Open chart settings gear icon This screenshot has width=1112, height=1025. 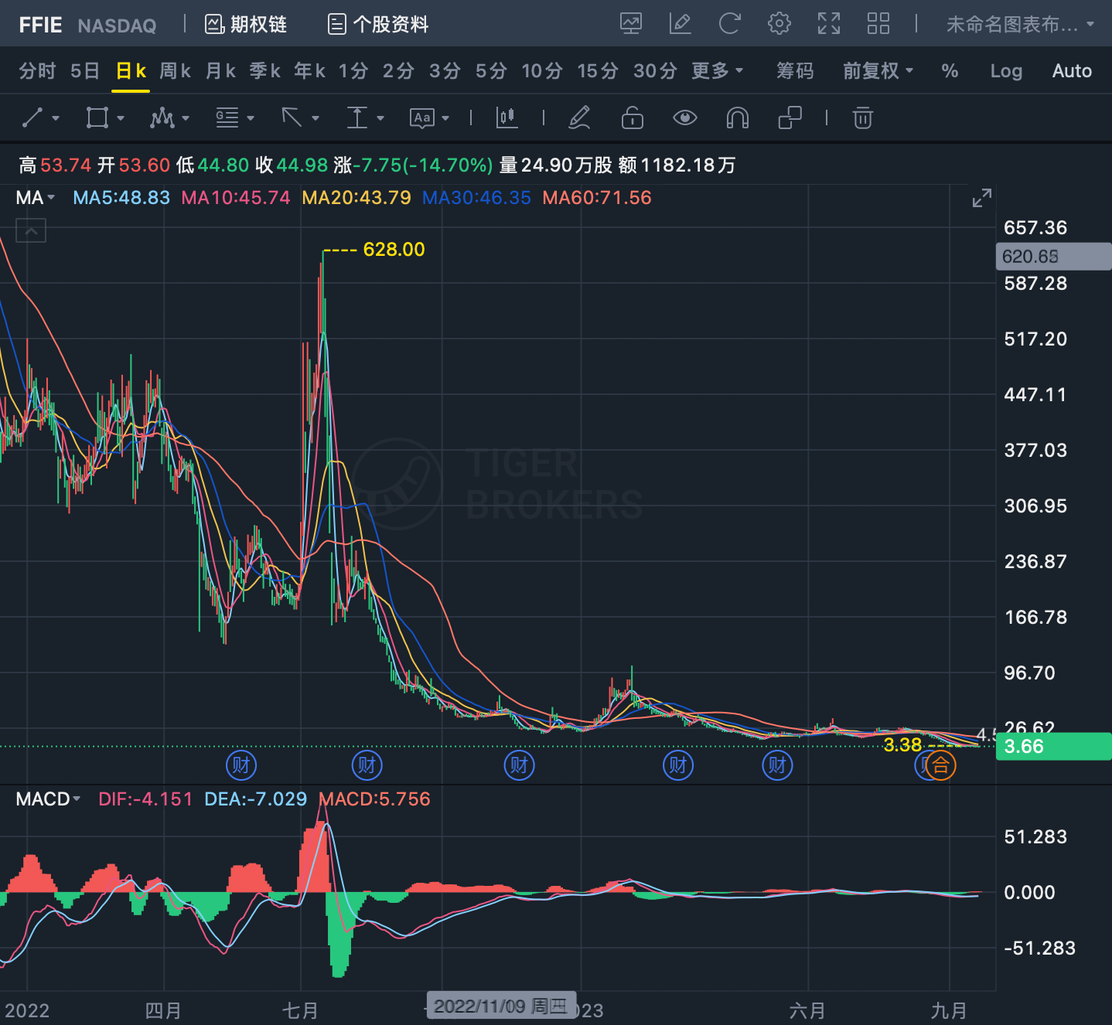point(779,24)
